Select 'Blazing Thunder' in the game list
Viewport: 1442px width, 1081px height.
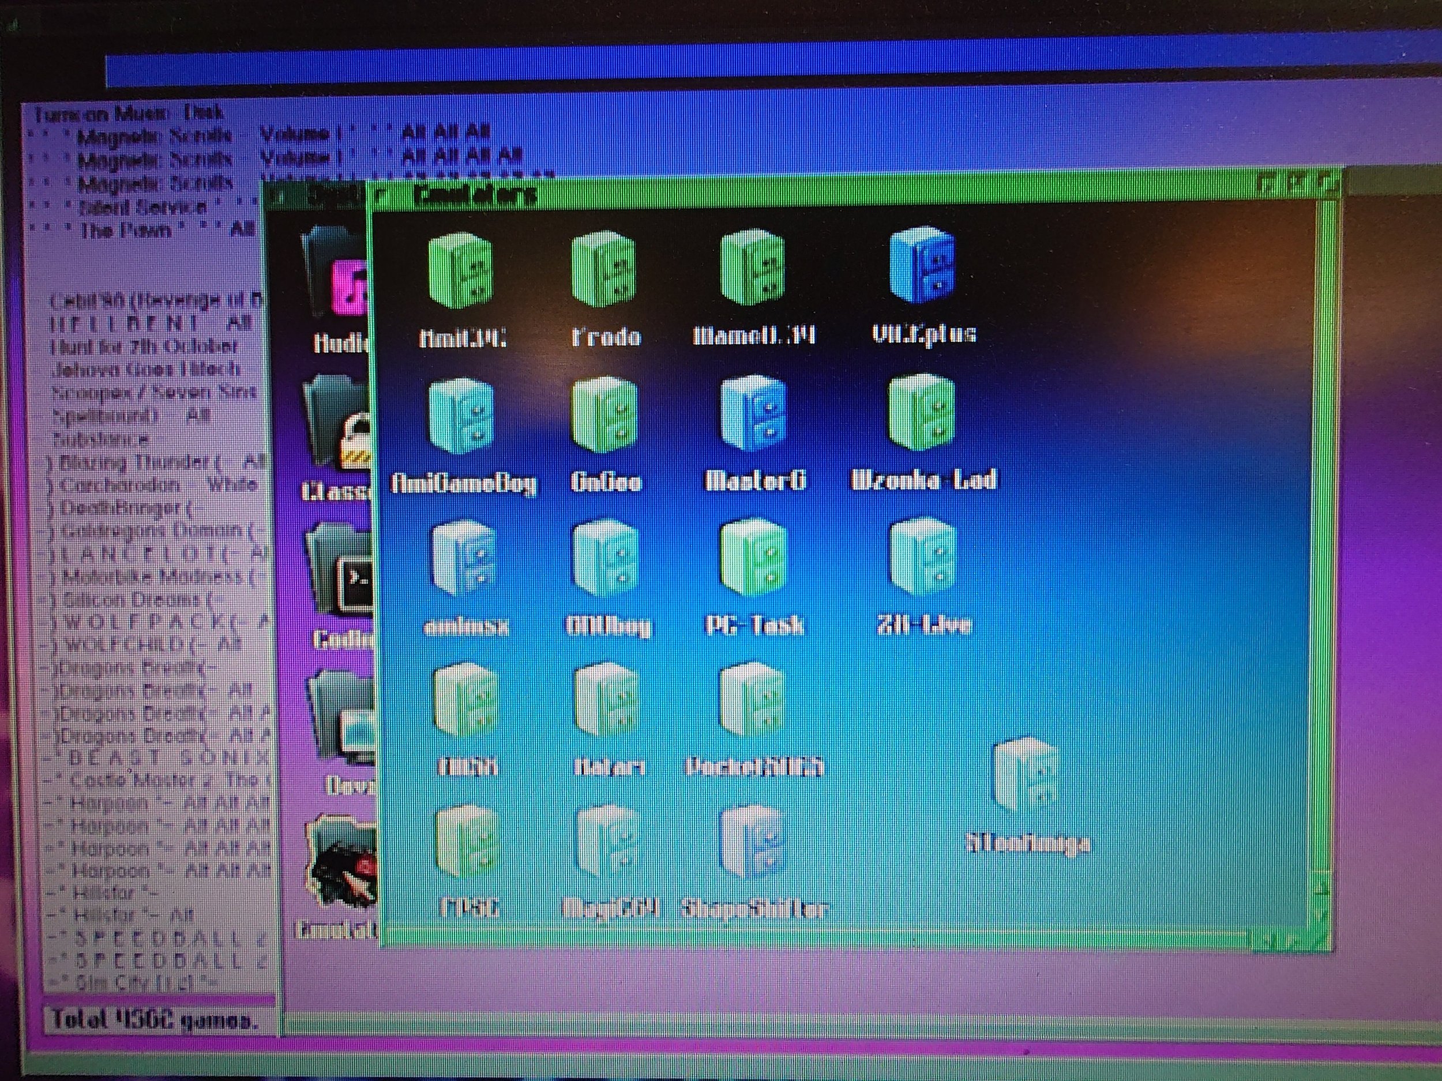click(156, 462)
